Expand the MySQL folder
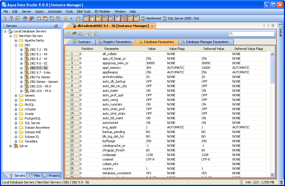Screen dimensions: 285x186 (16, 105)
